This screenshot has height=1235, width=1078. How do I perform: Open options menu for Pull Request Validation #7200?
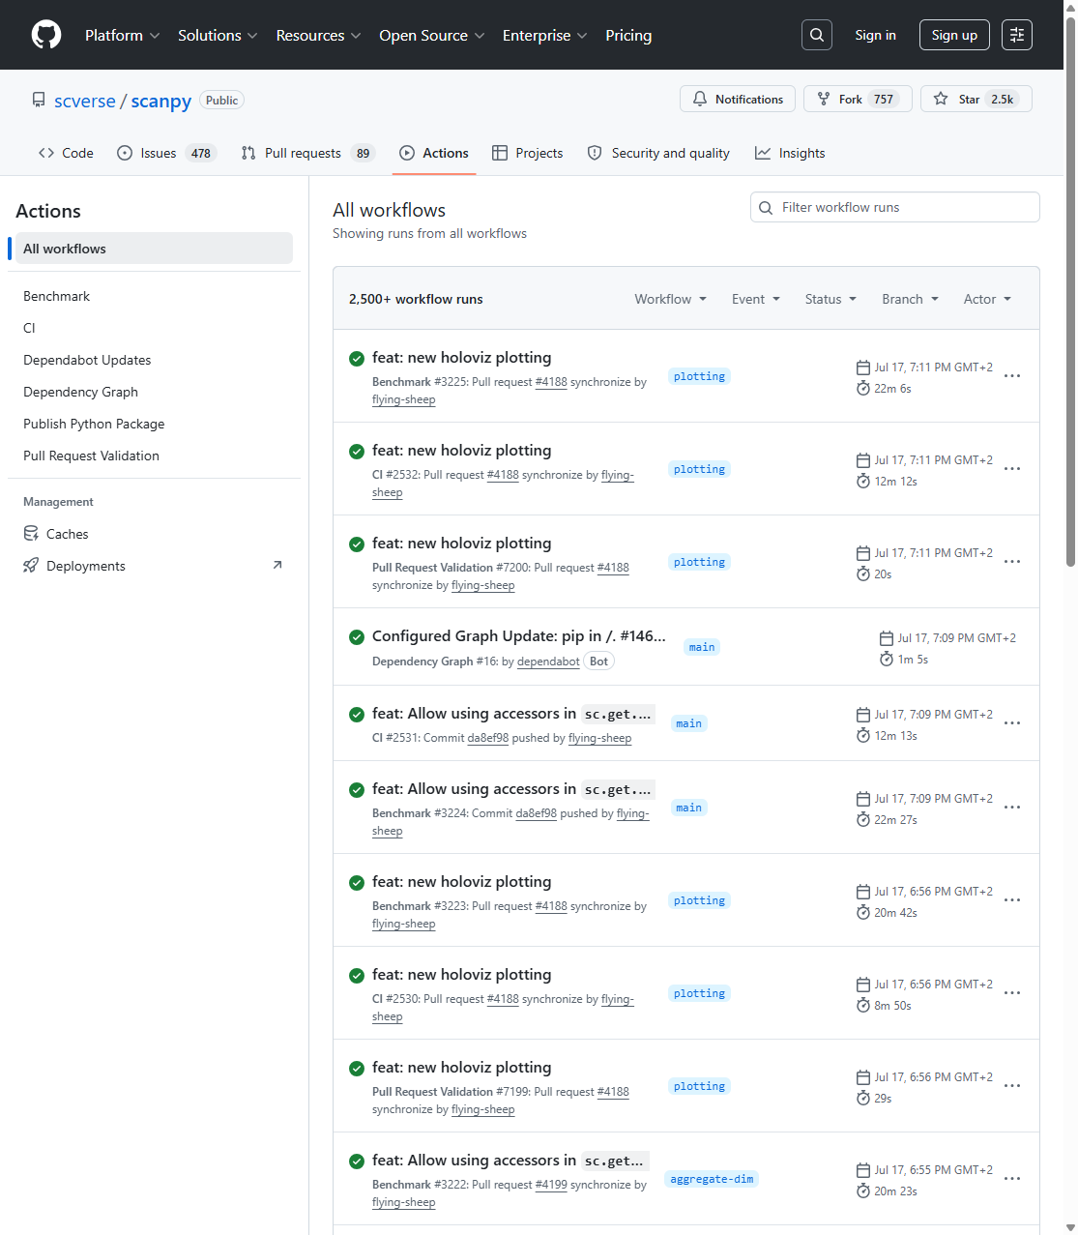click(x=1012, y=562)
